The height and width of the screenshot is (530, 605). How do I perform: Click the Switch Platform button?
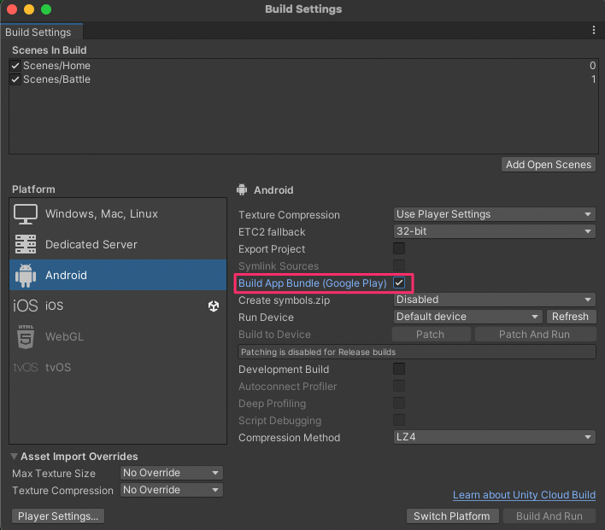[x=452, y=516]
